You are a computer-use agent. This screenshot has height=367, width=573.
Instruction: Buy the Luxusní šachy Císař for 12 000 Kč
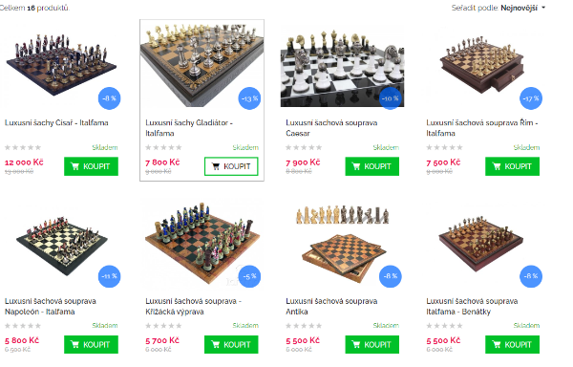point(91,166)
